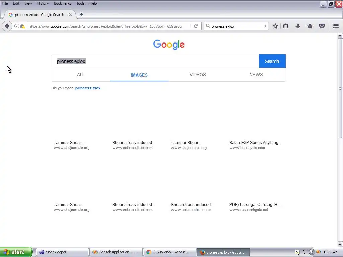Open first-row 'Shear stress-induced...' sciencedirect result
Image resolution: width=343 pixels, height=257 pixels.
point(133,143)
